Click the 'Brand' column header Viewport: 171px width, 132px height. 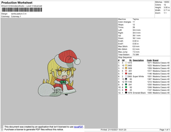click(x=156, y=60)
